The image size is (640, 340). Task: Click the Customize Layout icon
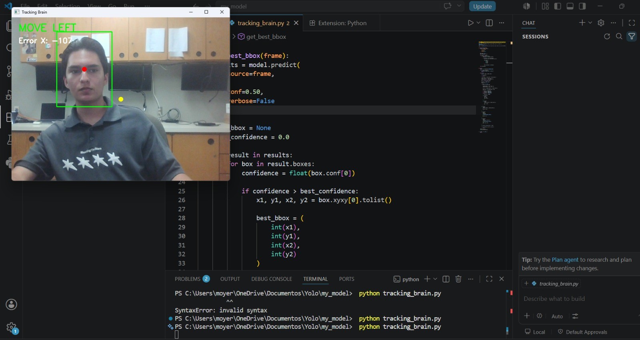[545, 6]
